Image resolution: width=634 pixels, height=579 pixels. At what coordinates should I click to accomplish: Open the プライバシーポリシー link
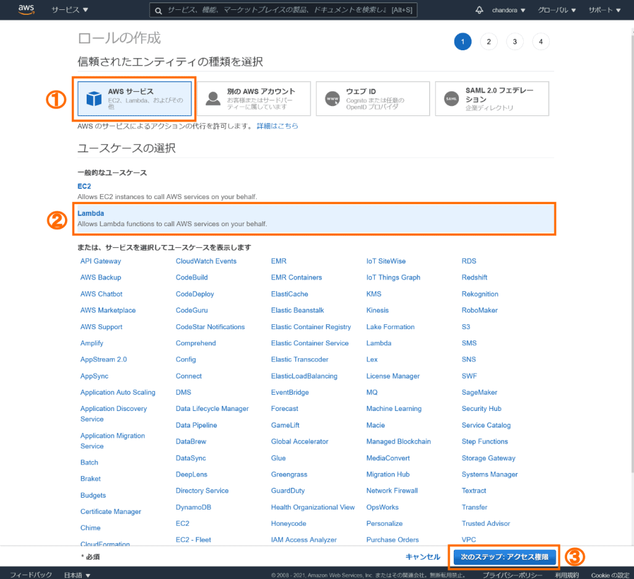pyautogui.click(x=512, y=575)
